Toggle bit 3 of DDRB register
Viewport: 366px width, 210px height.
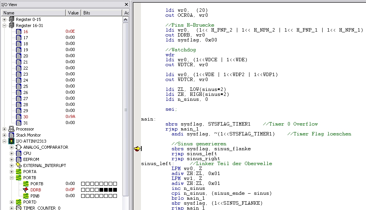tap(101, 190)
